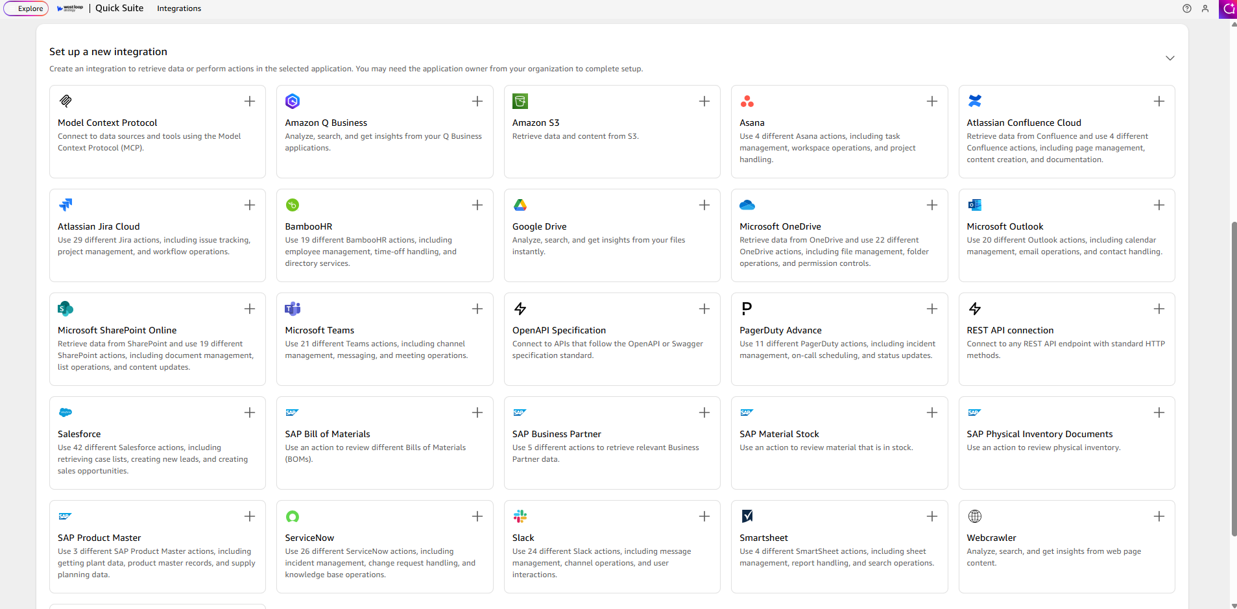Click the Slack logo icon
The image size is (1237, 609).
[520, 516]
